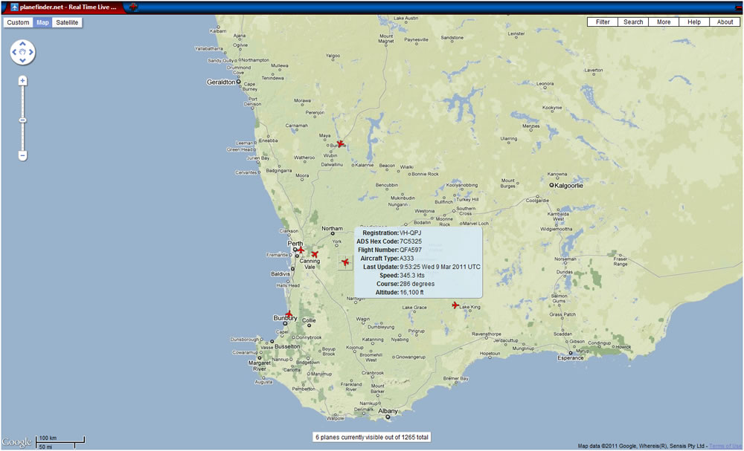Switch to Custom map view
This screenshot has height=451, width=744.
click(18, 22)
